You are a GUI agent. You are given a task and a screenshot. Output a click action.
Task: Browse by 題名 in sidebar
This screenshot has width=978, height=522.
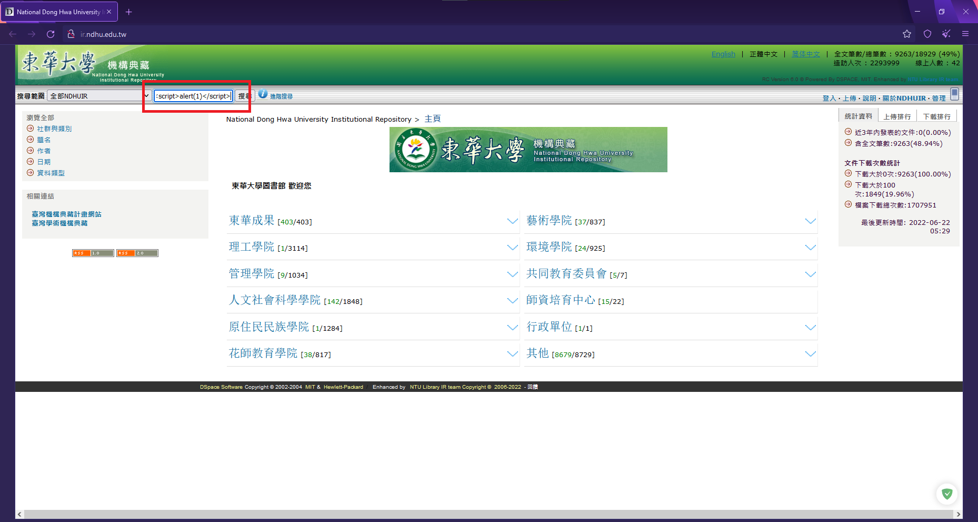coord(44,140)
